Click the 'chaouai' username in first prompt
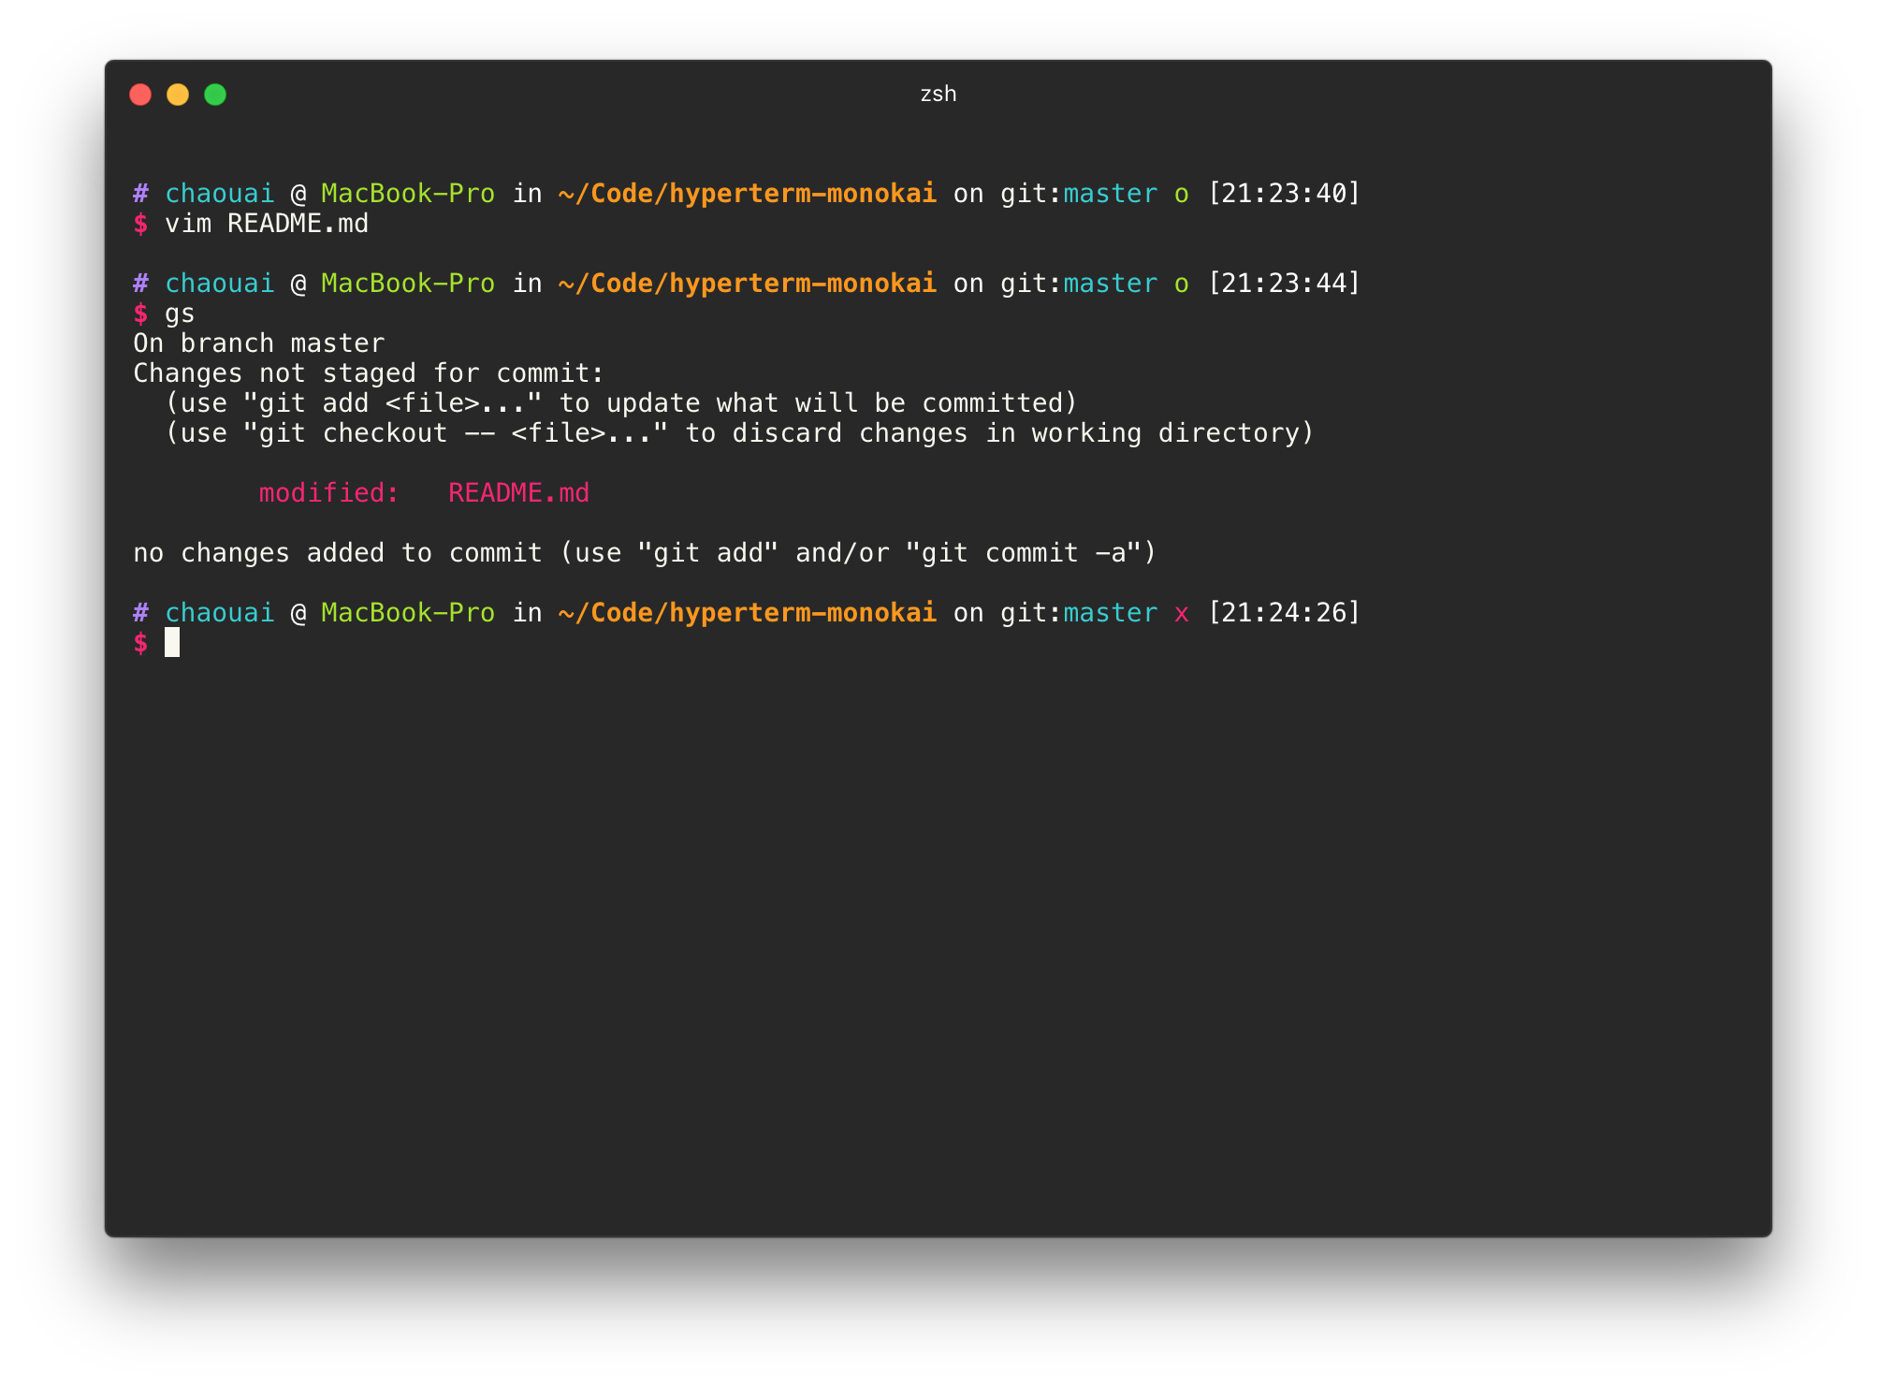Screen dimensions: 1877x1387 [x=220, y=194]
